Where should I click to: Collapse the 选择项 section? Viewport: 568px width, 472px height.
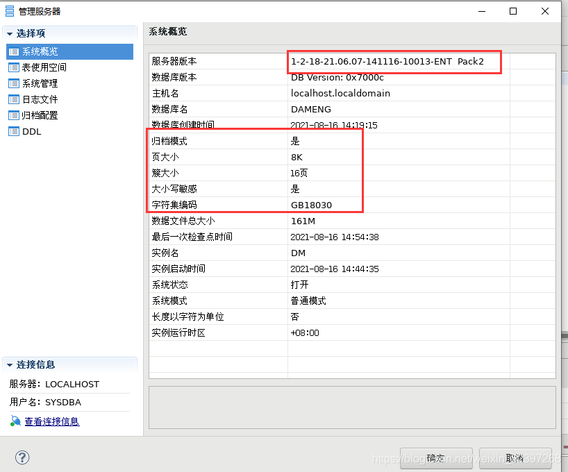pyautogui.click(x=10, y=33)
